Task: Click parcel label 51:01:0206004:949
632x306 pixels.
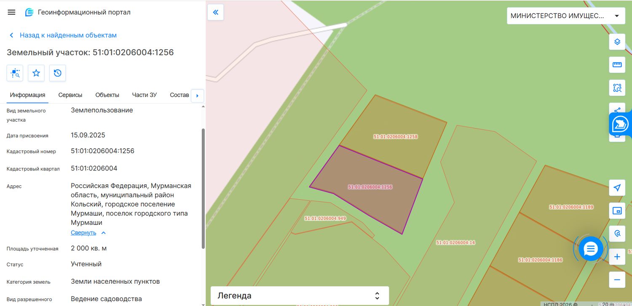Action: point(325,218)
